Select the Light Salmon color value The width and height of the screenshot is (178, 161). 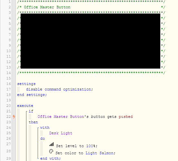(x=99, y=153)
